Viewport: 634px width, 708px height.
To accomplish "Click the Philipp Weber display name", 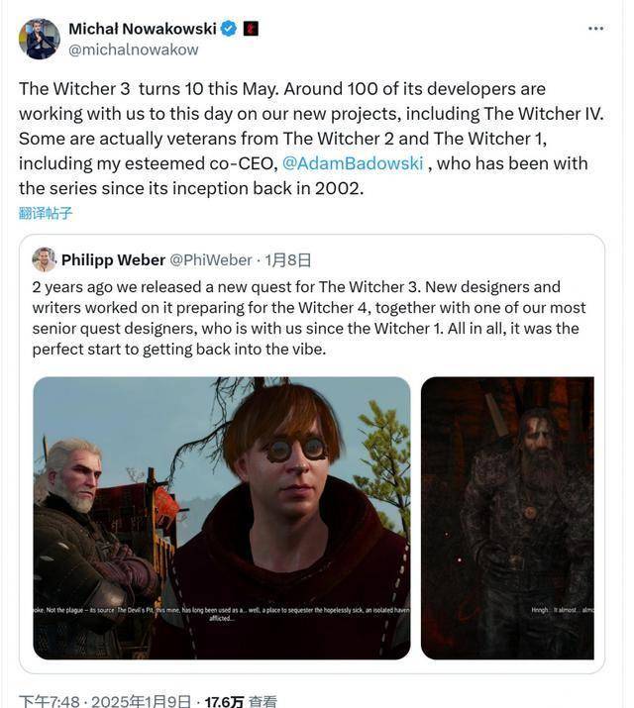I will (x=113, y=260).
